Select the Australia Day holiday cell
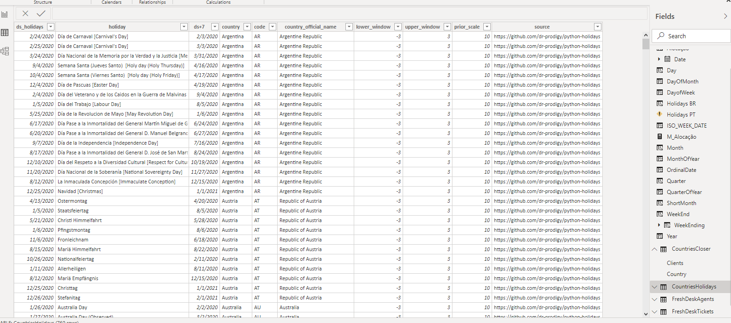Viewport: 731px width, 323px height. (122, 307)
